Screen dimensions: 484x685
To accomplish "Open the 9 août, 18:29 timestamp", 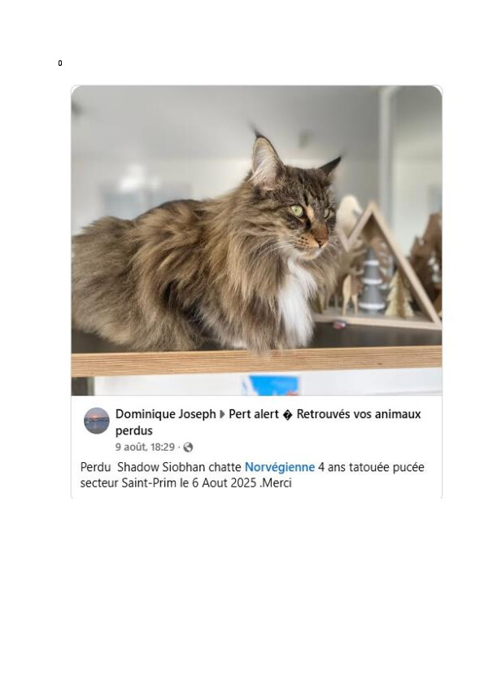I will click(x=145, y=447).
